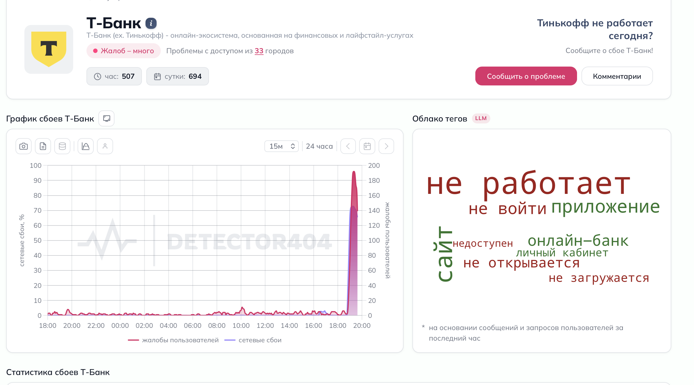Click the Статистика сбоев Т-Банк heading
The width and height of the screenshot is (694, 385).
[58, 372]
